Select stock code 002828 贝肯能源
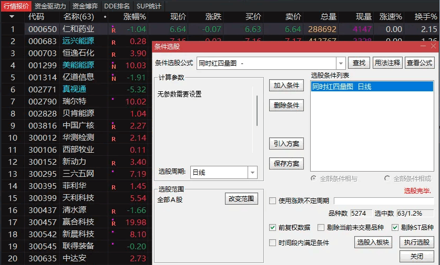 tap(43, 113)
